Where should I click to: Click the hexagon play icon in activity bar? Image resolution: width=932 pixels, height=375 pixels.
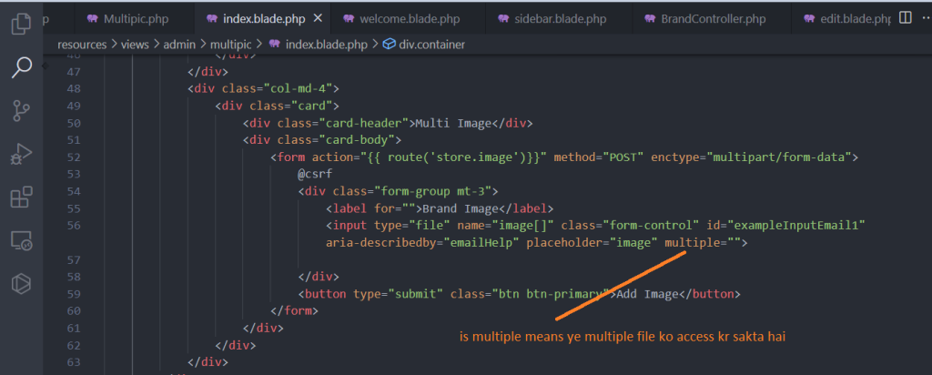click(x=21, y=284)
